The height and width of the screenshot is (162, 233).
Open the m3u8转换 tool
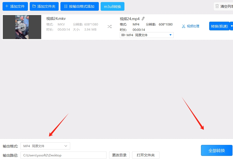[x=112, y=6]
